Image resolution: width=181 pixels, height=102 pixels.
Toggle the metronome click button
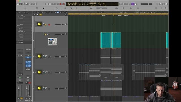(x=135, y=4)
